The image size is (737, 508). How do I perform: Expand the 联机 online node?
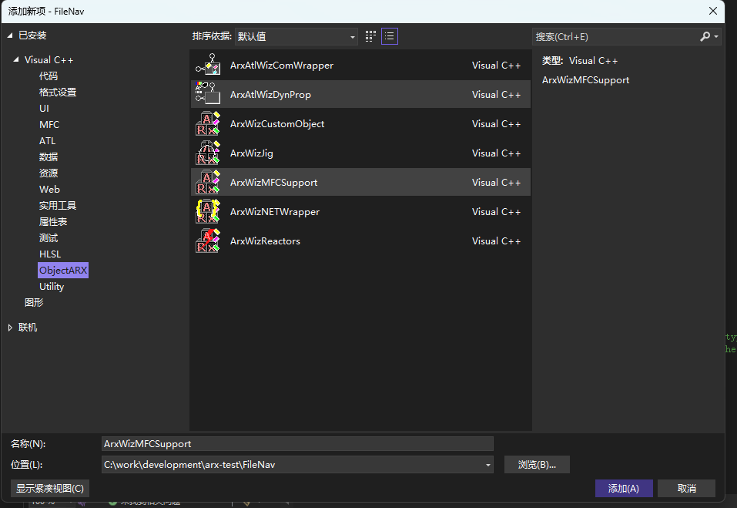click(10, 328)
